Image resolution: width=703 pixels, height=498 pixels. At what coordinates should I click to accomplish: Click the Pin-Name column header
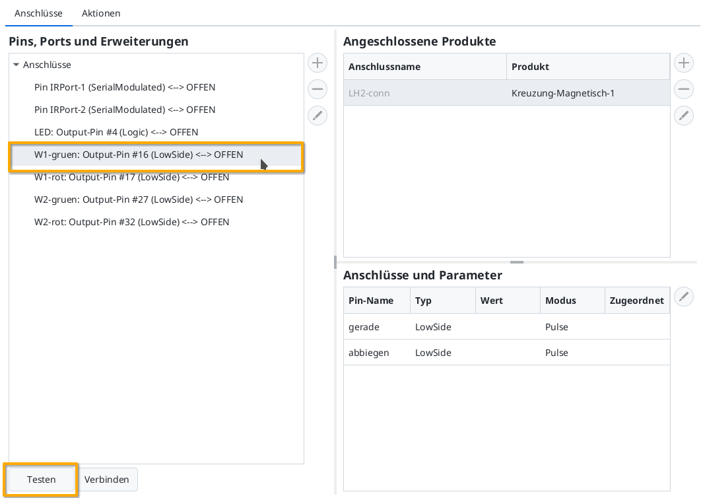pyautogui.click(x=368, y=301)
